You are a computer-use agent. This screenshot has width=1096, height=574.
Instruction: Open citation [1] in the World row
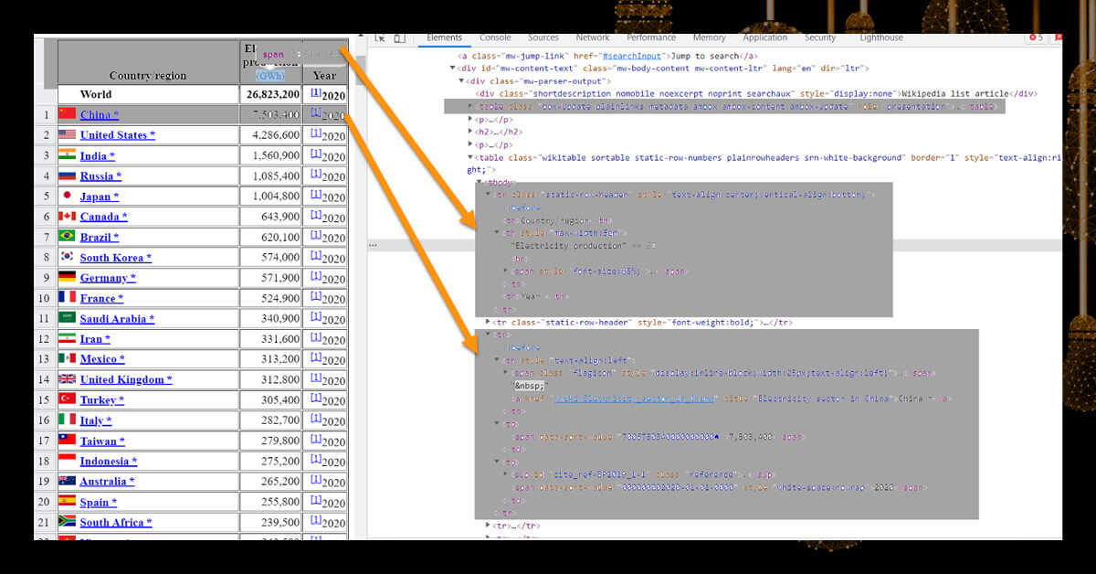(315, 91)
